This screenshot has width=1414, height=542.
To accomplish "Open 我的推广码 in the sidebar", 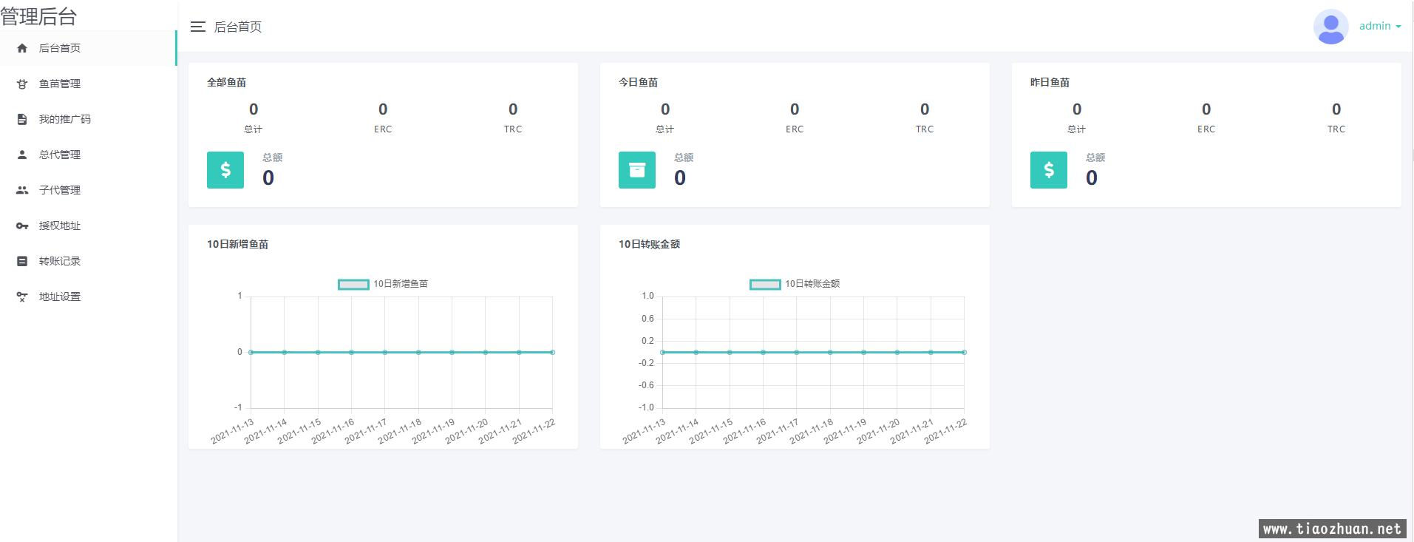I will (88, 119).
